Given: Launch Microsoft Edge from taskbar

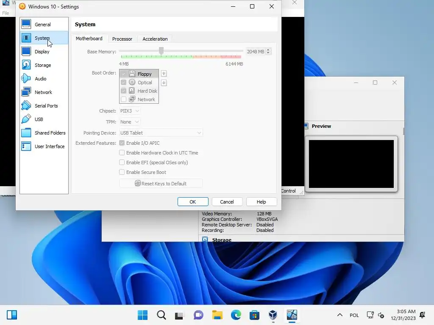Looking at the screenshot, I should [x=236, y=315].
